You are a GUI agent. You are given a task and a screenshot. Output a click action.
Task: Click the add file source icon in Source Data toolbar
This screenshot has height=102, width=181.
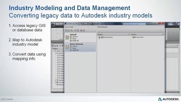coord(66,31)
